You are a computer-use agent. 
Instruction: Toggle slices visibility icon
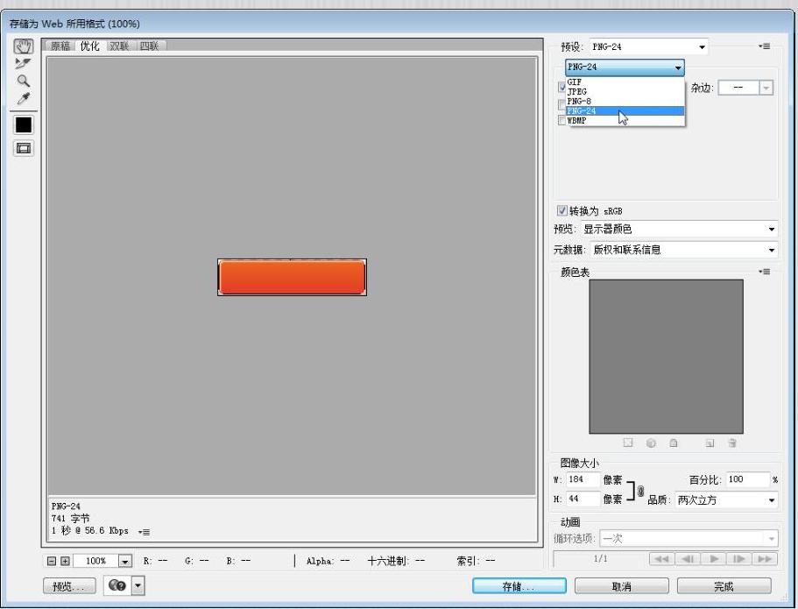pos(23,149)
